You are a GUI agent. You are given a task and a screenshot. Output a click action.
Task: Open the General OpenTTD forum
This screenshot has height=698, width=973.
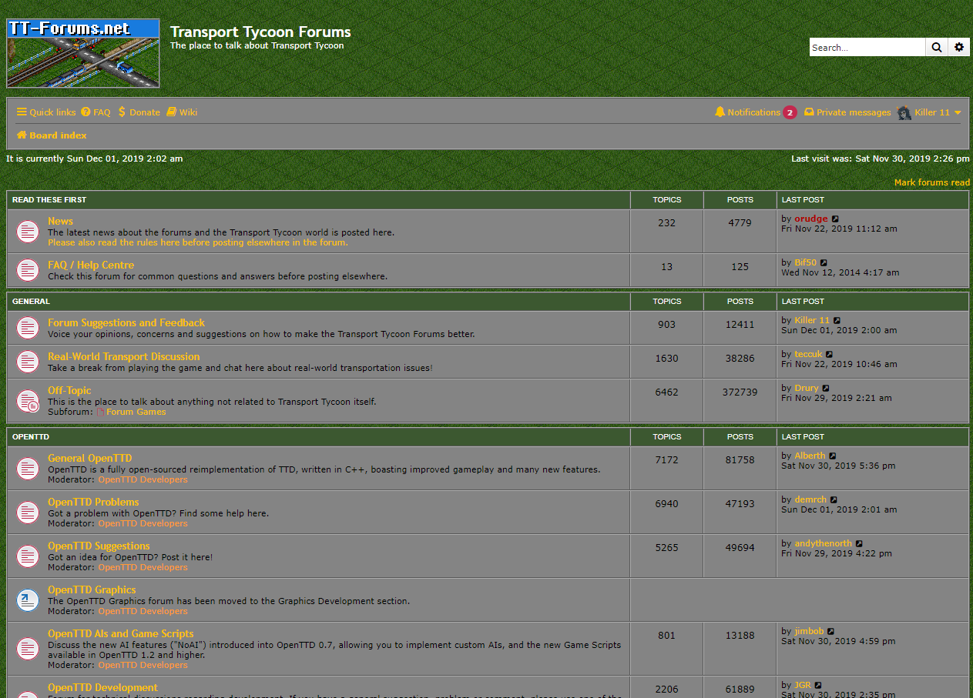pos(89,458)
